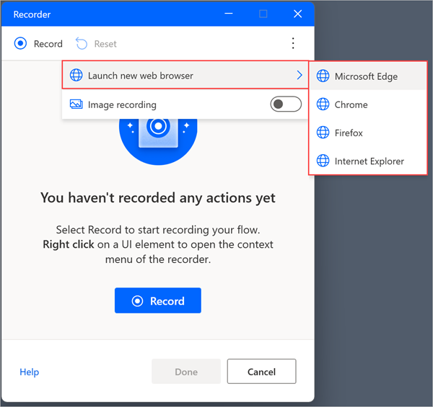
Task: Choose Chrome from the browser submenu
Action: pos(368,104)
